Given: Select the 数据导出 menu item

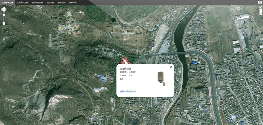Looking at the screenshot, I should coord(73,2).
